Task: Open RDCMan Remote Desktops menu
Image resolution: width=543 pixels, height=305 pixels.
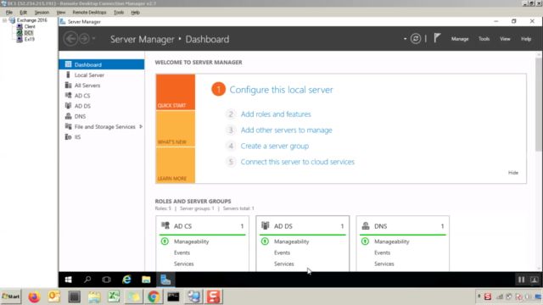Action: click(x=89, y=13)
